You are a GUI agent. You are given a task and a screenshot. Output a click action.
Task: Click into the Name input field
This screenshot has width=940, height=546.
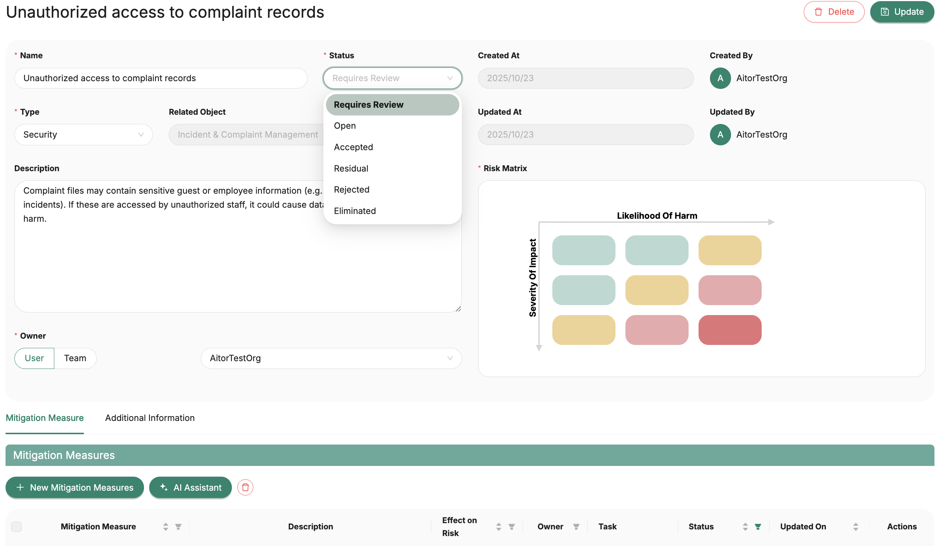coord(161,78)
